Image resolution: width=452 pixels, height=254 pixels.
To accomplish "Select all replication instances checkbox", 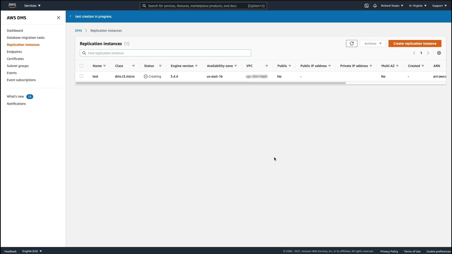I will coord(82,66).
